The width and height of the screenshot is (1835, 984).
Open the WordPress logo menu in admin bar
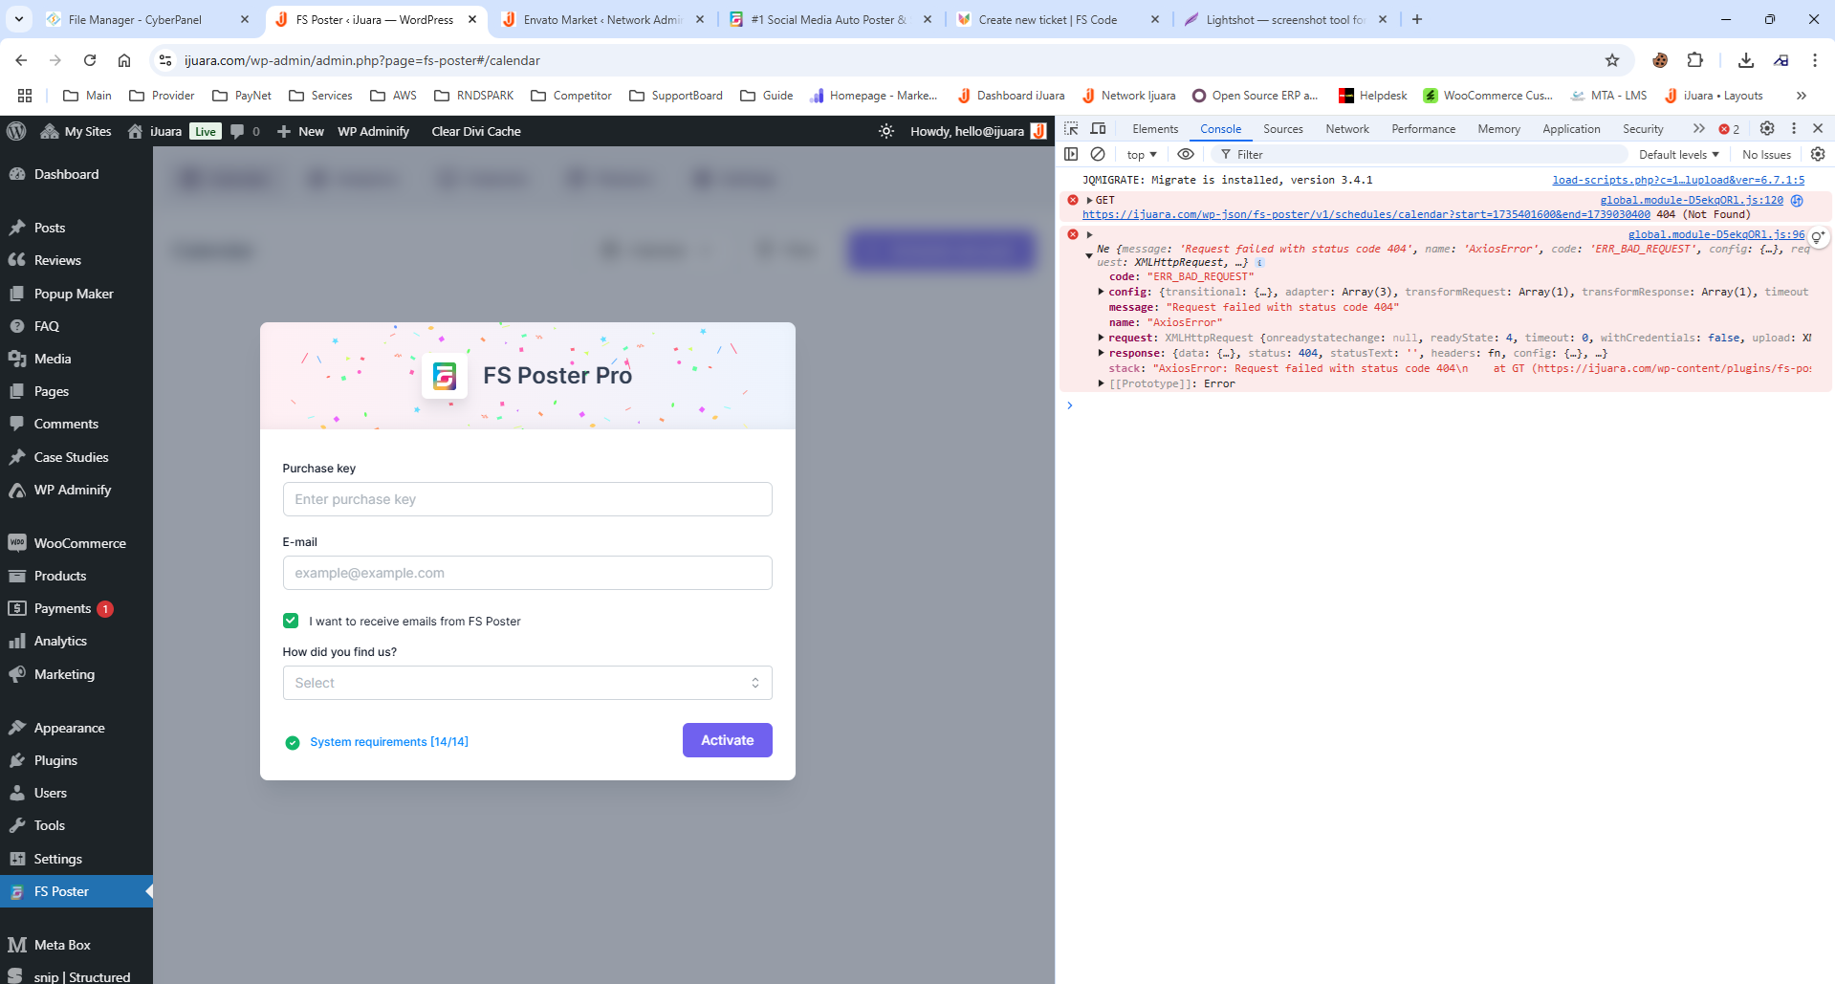(16, 131)
